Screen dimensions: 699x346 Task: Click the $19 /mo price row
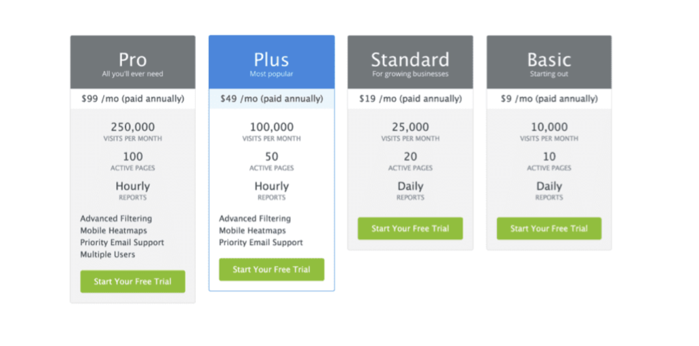point(410,98)
